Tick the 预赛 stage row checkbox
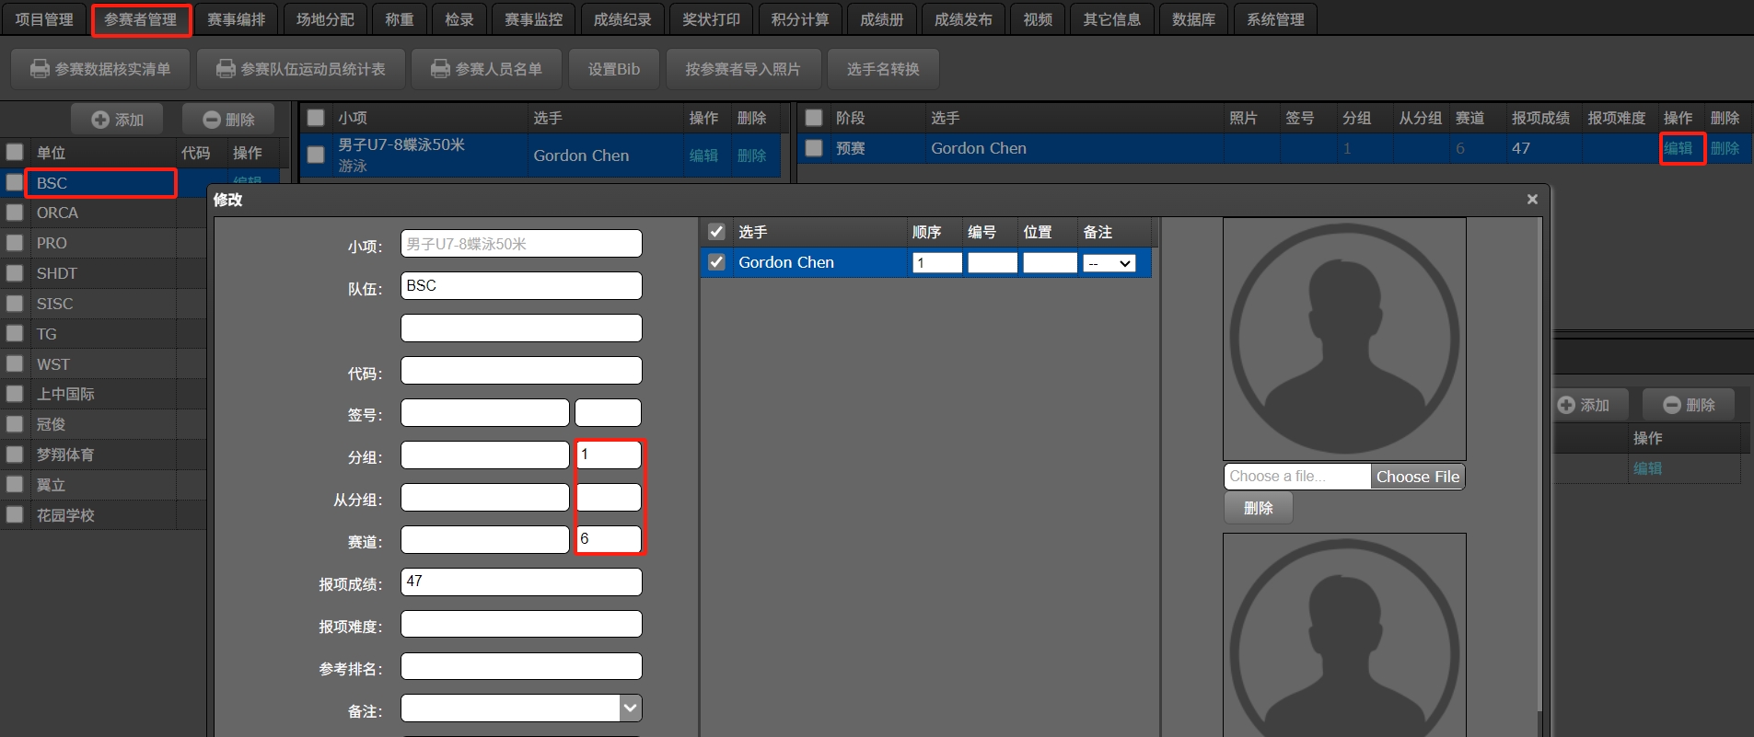1754x737 pixels. tap(814, 148)
